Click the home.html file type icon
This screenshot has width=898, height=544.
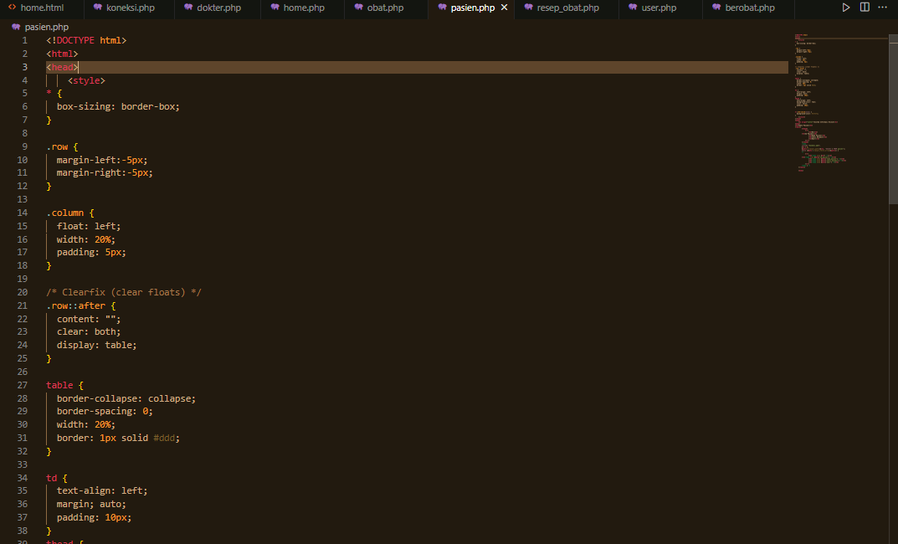(x=12, y=8)
